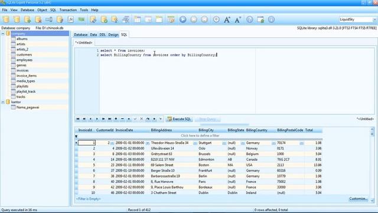Click the database icon with pencil

click(x=60, y=20)
